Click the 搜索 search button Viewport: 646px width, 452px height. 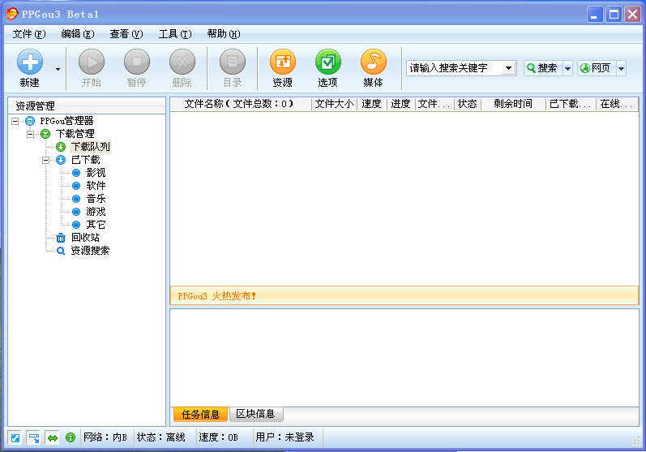coord(542,68)
